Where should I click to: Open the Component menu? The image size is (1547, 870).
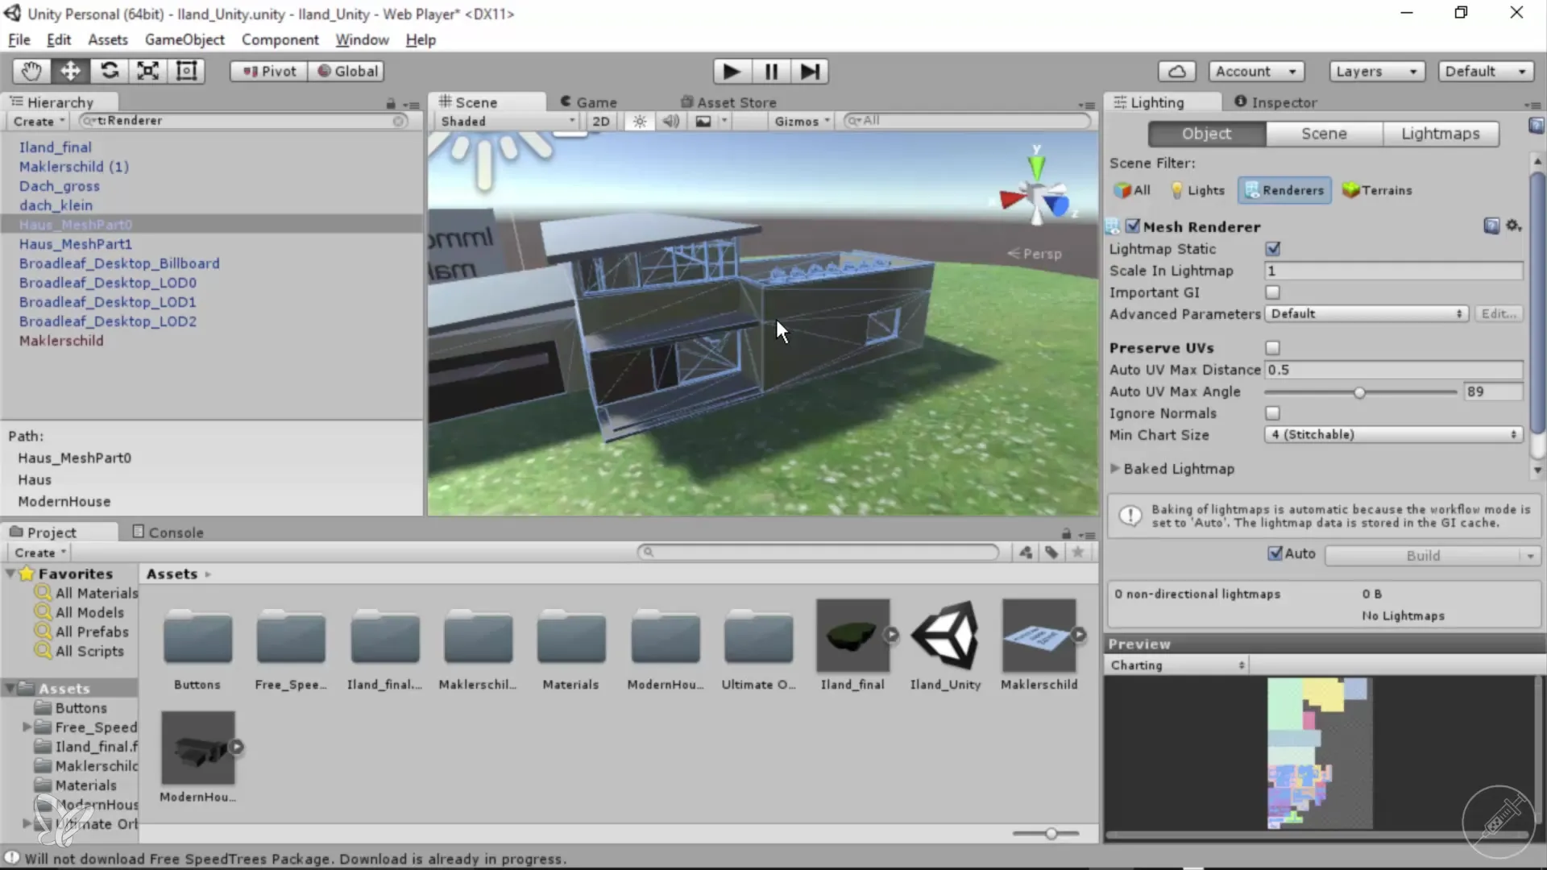tap(280, 39)
